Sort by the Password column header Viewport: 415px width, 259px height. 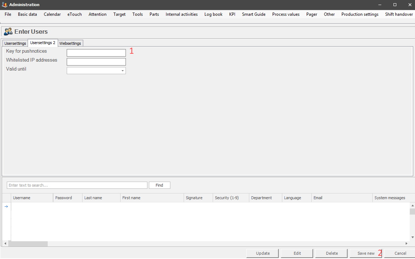tap(67, 198)
